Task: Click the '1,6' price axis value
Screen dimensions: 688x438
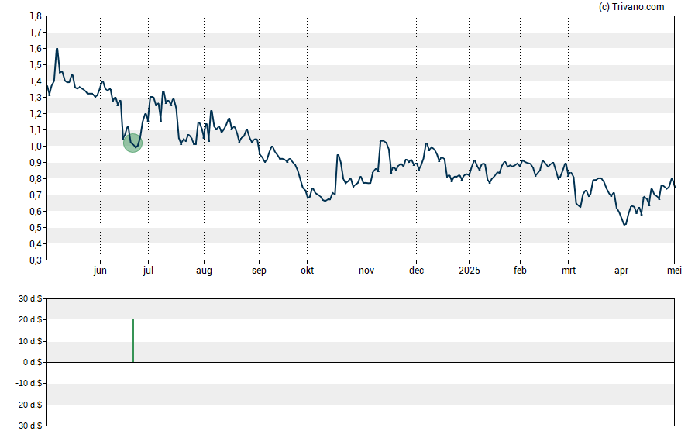Action: point(36,49)
